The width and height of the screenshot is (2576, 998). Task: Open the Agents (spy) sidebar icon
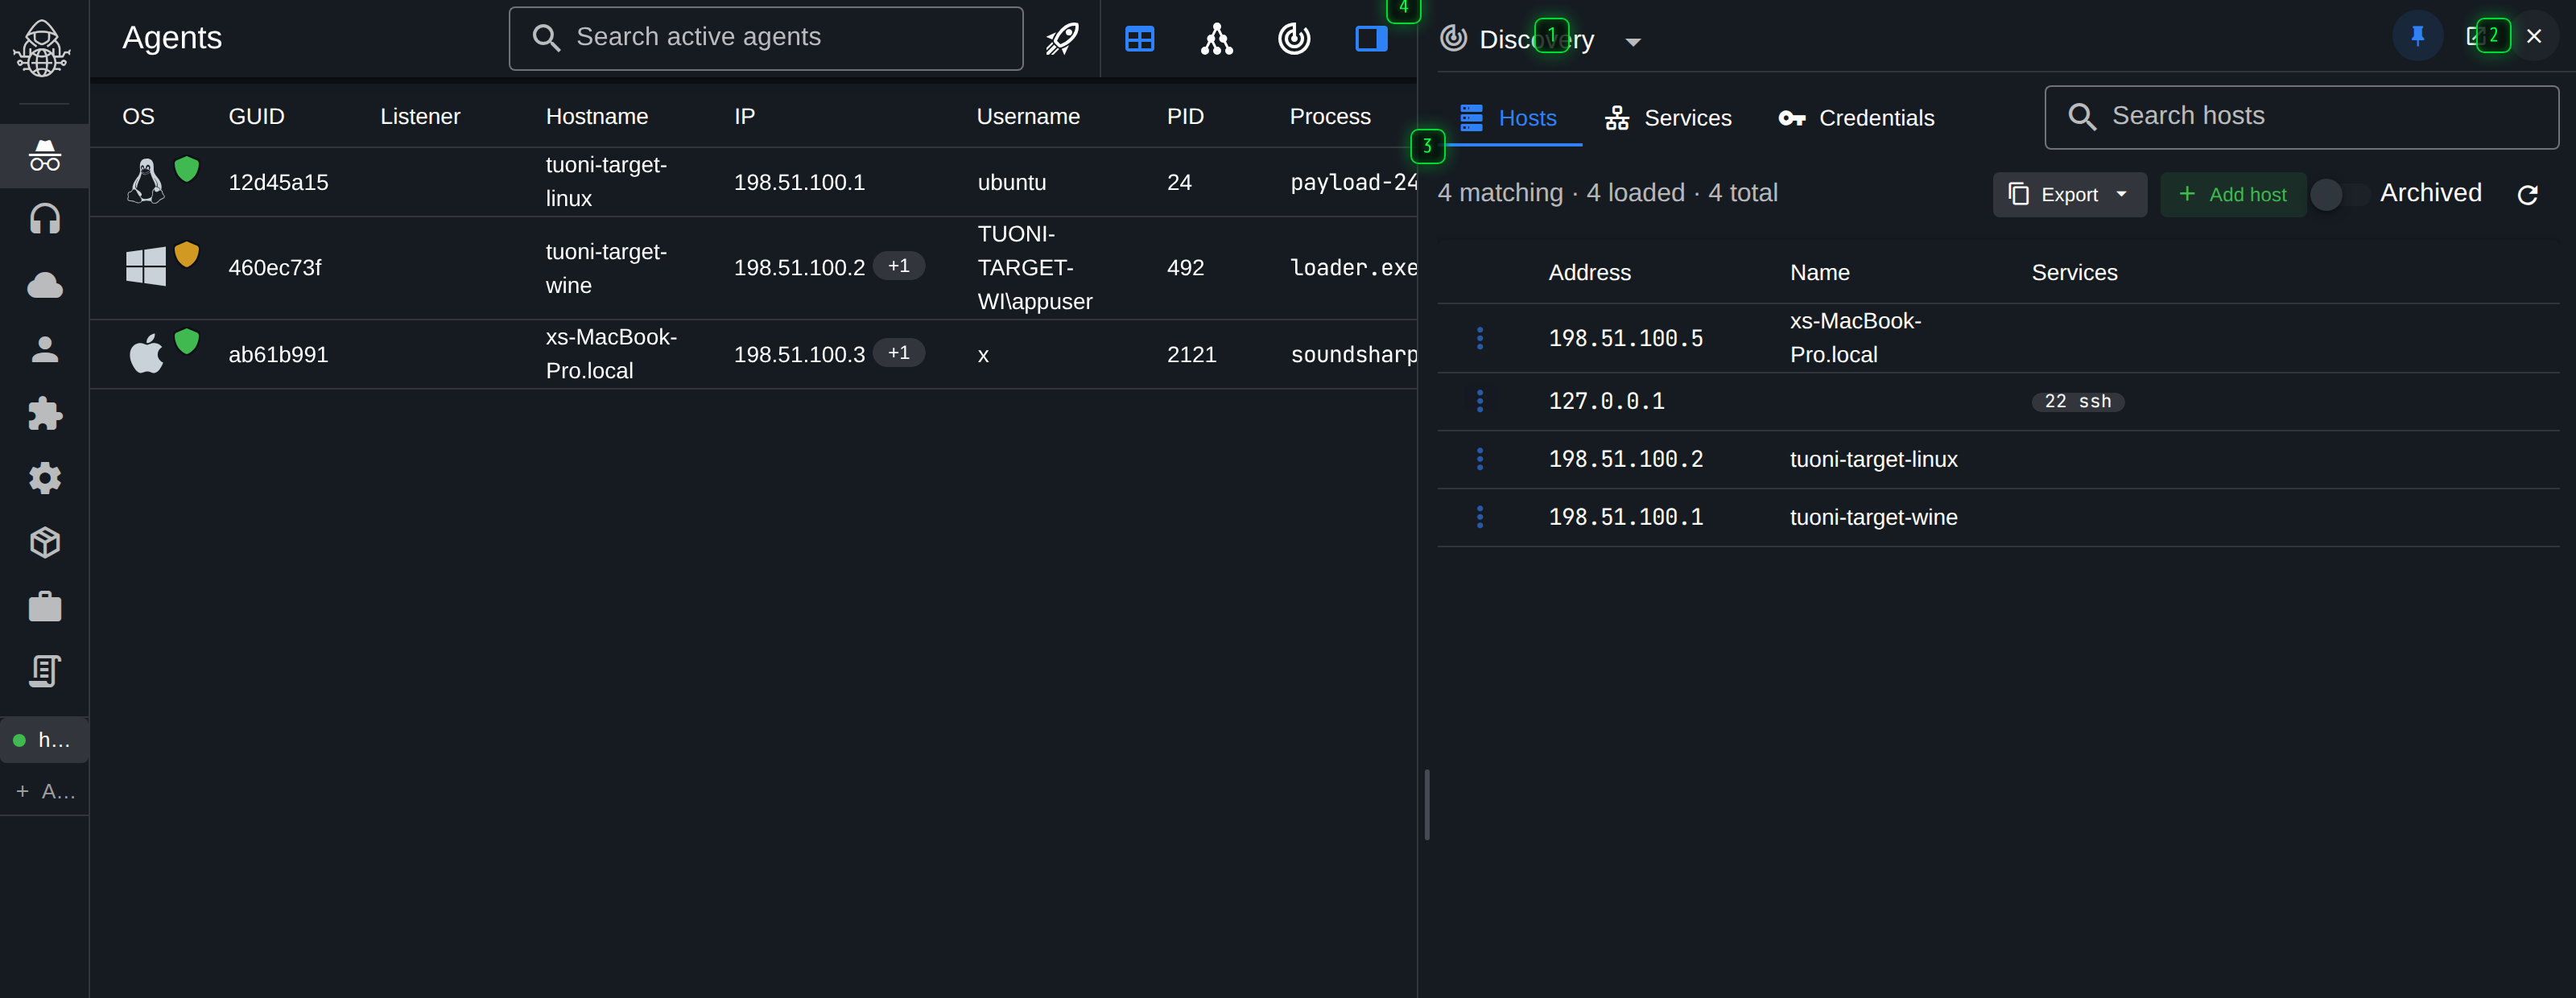[x=44, y=156]
